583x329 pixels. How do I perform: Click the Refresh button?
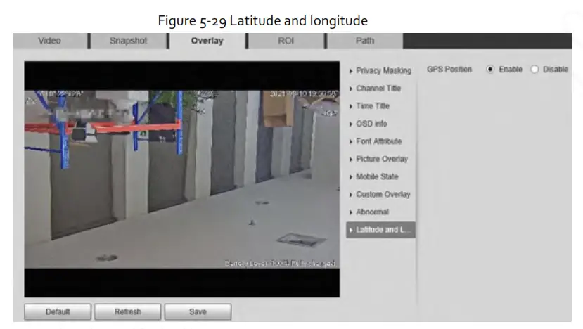point(127,311)
